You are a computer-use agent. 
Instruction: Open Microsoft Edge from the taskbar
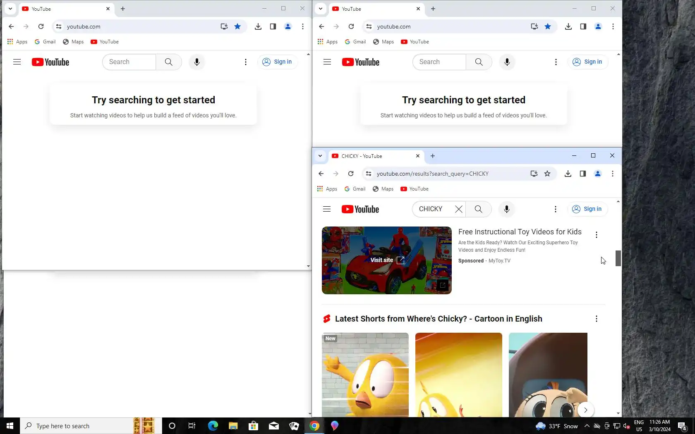pos(213,426)
